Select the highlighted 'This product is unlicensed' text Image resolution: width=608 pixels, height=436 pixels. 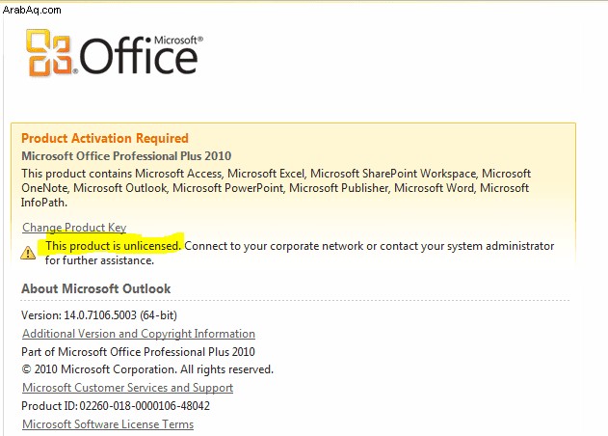click(x=114, y=246)
